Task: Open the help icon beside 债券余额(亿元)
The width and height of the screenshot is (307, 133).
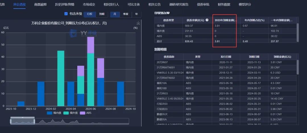Action: coord(207,20)
